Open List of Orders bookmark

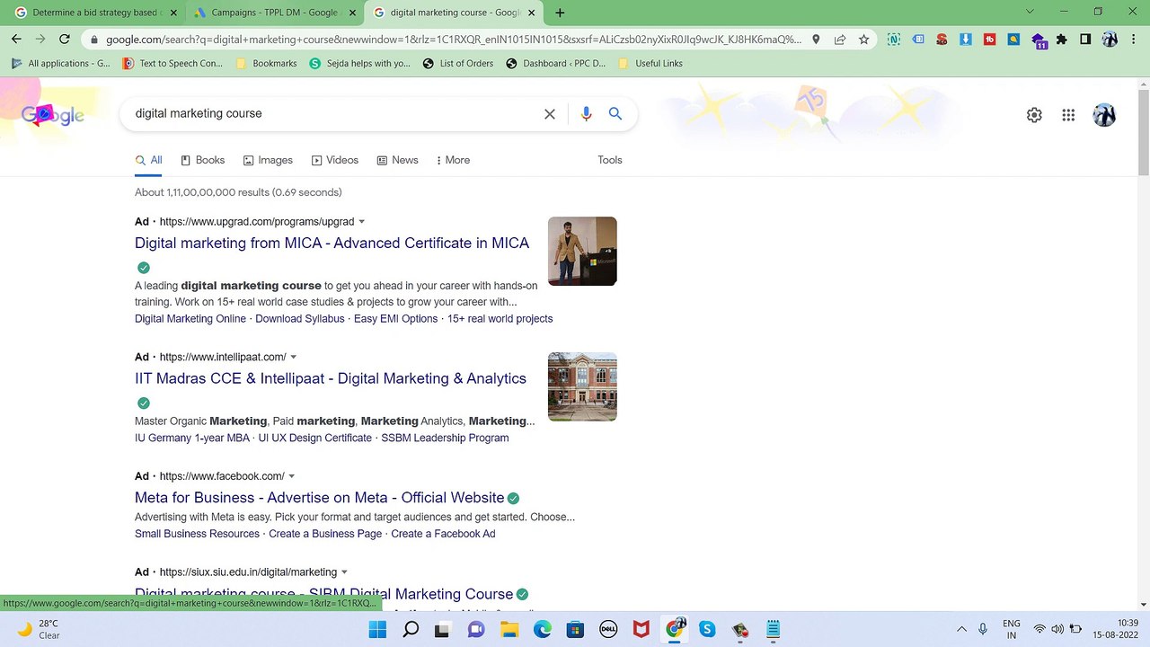click(x=457, y=64)
